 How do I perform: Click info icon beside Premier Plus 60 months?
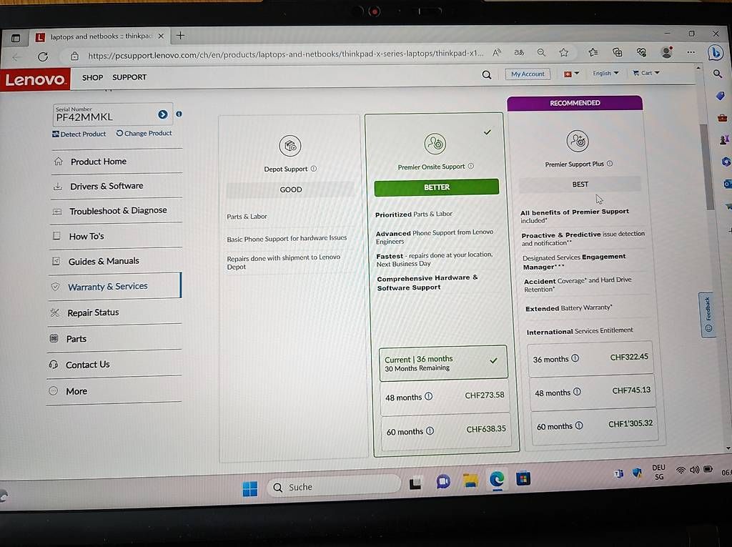point(579,425)
